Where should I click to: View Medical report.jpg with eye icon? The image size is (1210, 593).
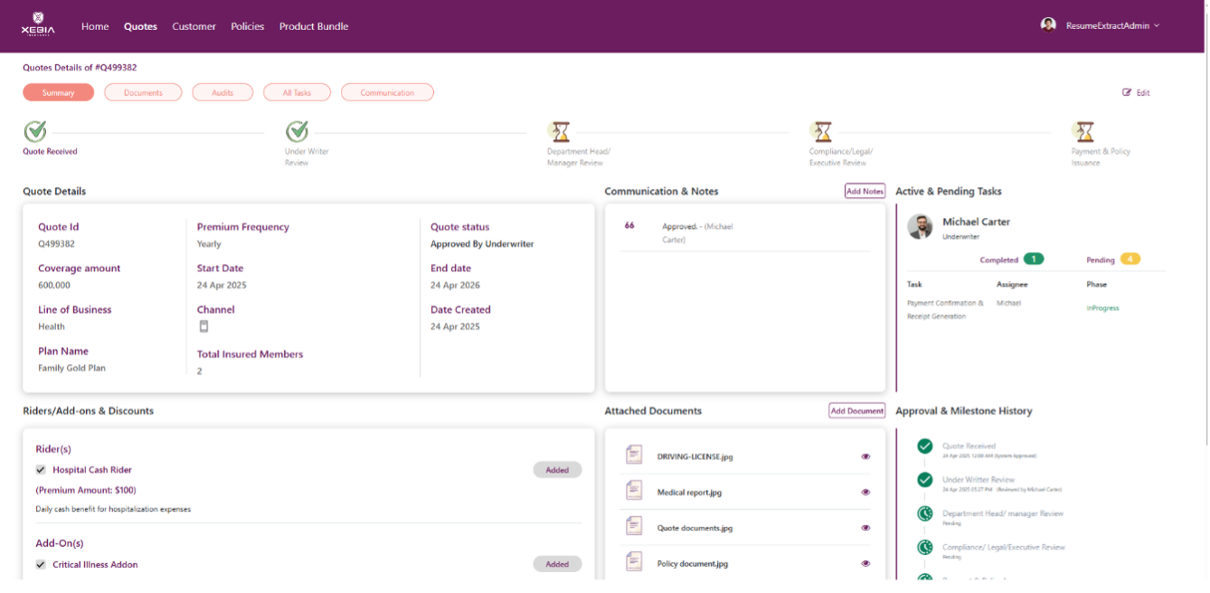click(x=865, y=493)
